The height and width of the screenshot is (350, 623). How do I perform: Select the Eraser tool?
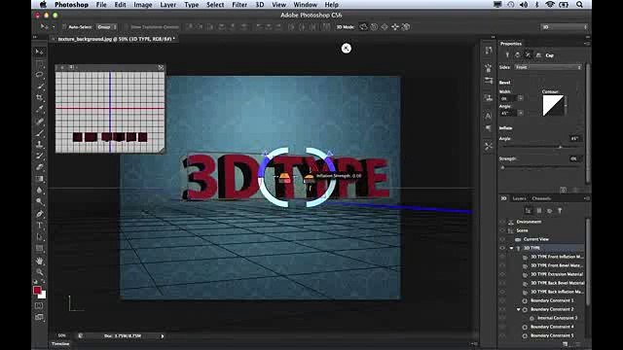coord(39,167)
